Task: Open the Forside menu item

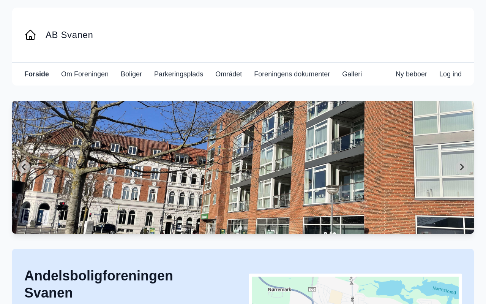Action: click(36, 74)
